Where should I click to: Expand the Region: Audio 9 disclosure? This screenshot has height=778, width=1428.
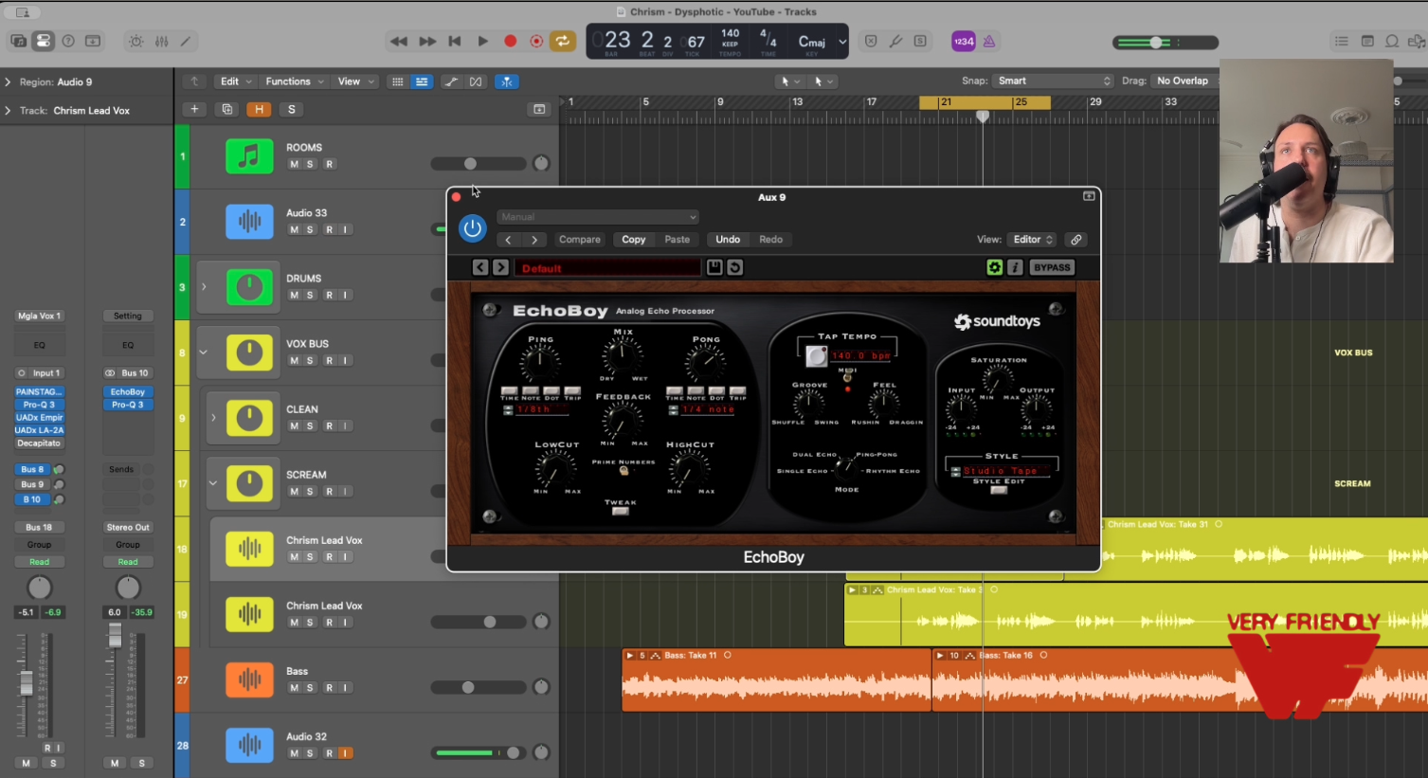(8, 82)
